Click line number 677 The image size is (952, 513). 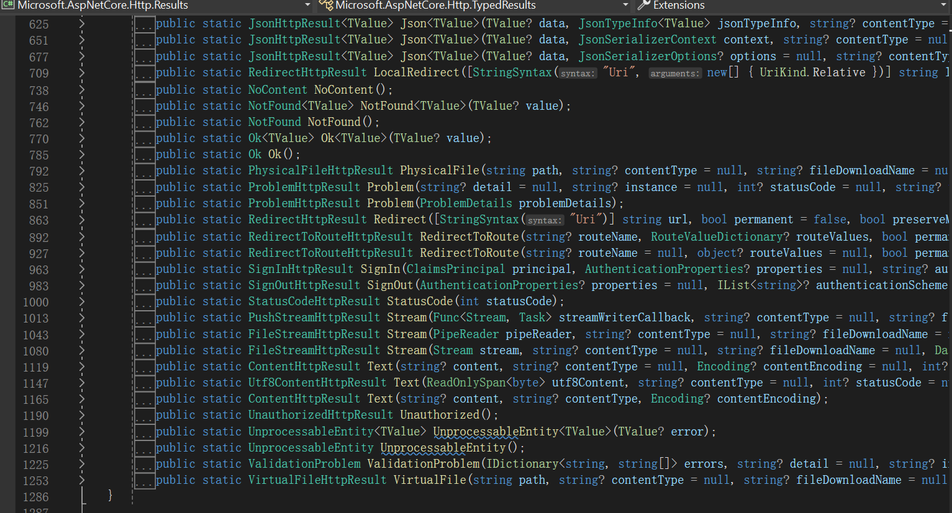(39, 57)
